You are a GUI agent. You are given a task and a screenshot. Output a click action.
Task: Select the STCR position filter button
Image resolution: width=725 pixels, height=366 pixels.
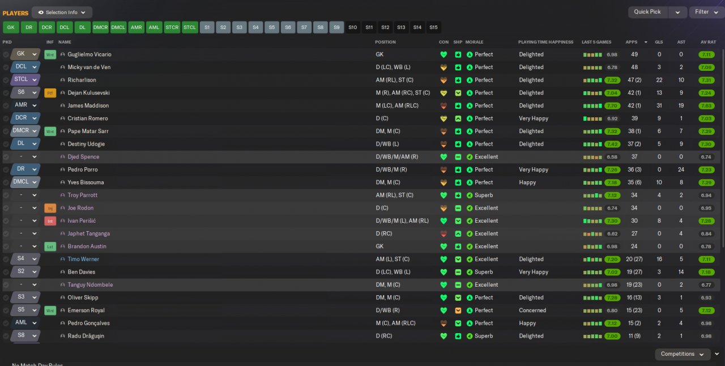[172, 27]
